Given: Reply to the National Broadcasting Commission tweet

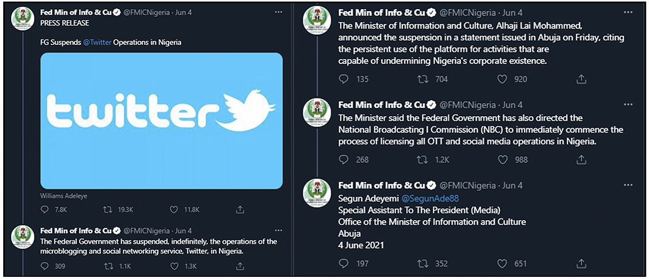Looking at the screenshot, I should coord(343,159).
